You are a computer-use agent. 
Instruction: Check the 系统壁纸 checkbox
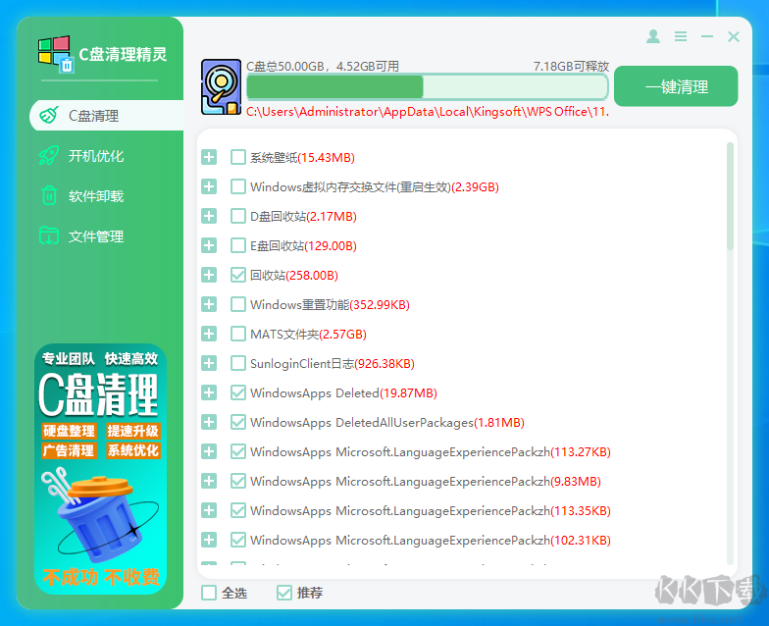click(x=238, y=157)
